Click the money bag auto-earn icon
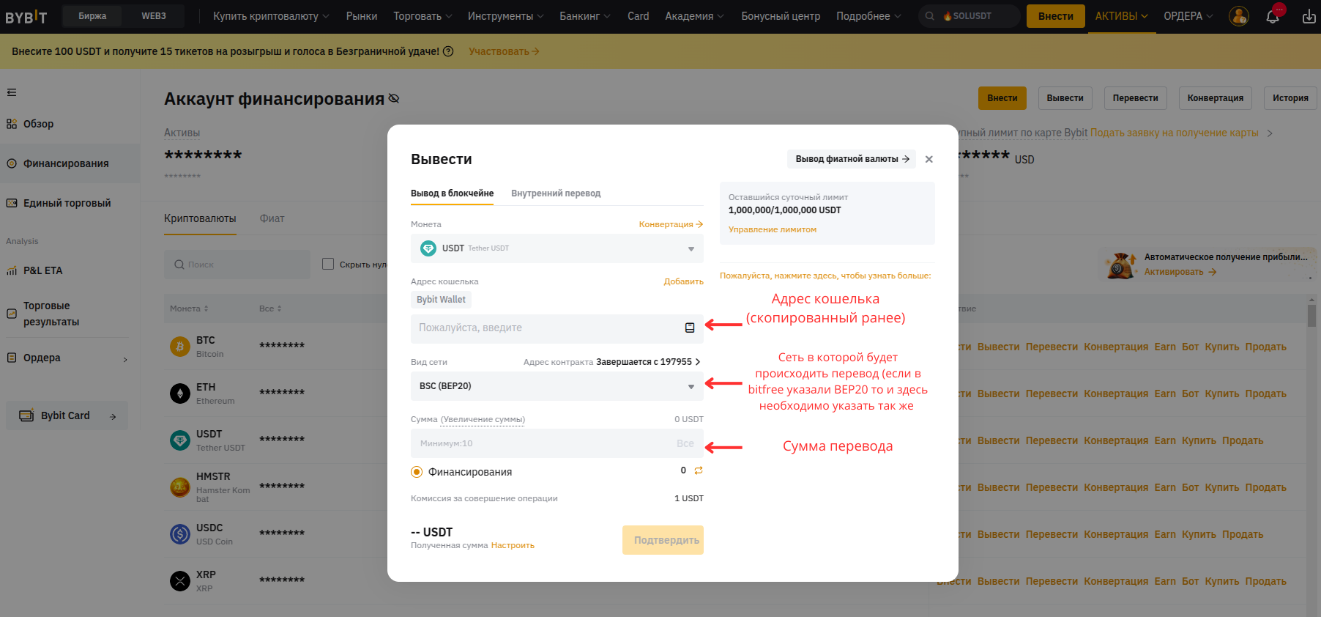 [1120, 265]
